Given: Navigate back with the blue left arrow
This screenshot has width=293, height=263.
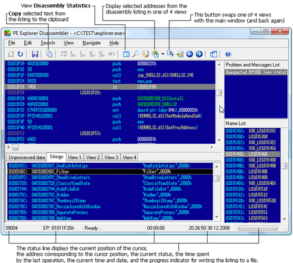Looking at the screenshot, I should [x=190, y=54].
